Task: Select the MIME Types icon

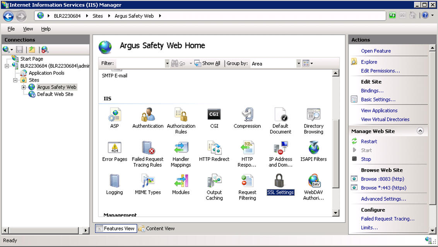Action: click(x=148, y=181)
